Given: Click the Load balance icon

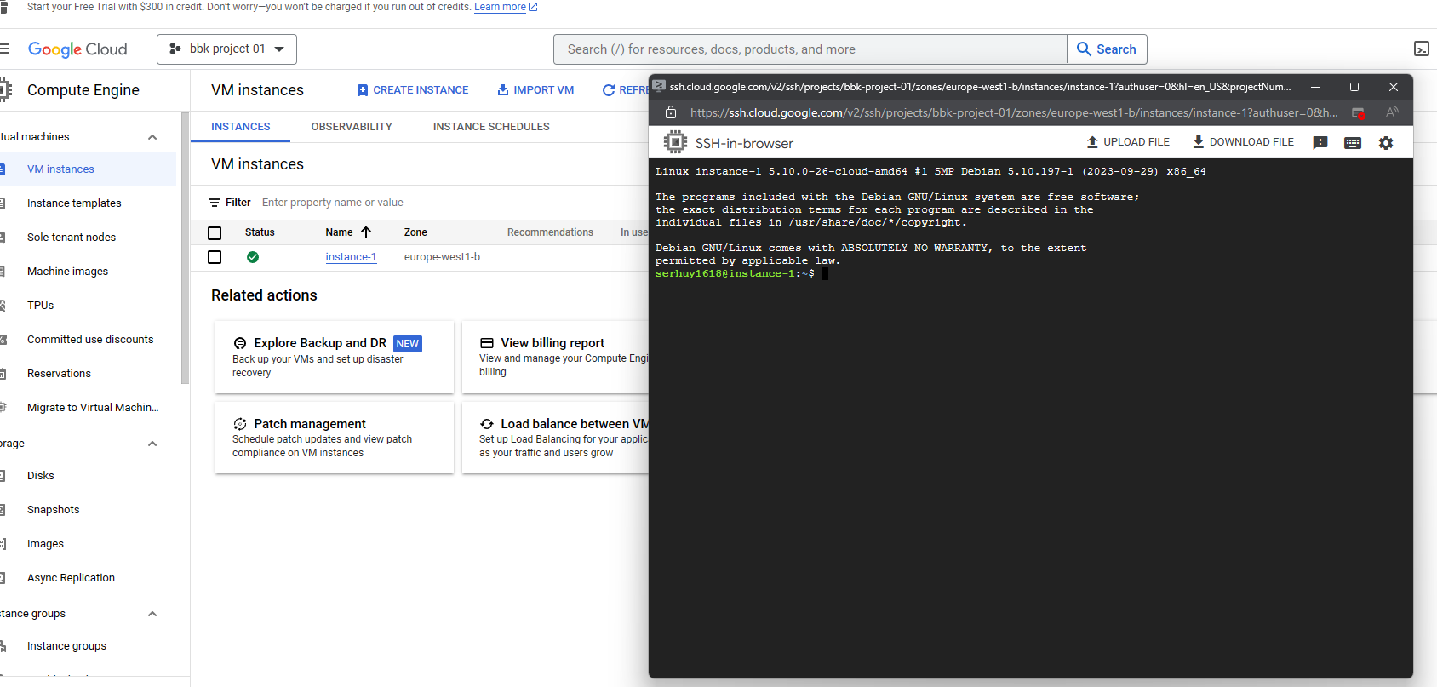Looking at the screenshot, I should [487, 424].
